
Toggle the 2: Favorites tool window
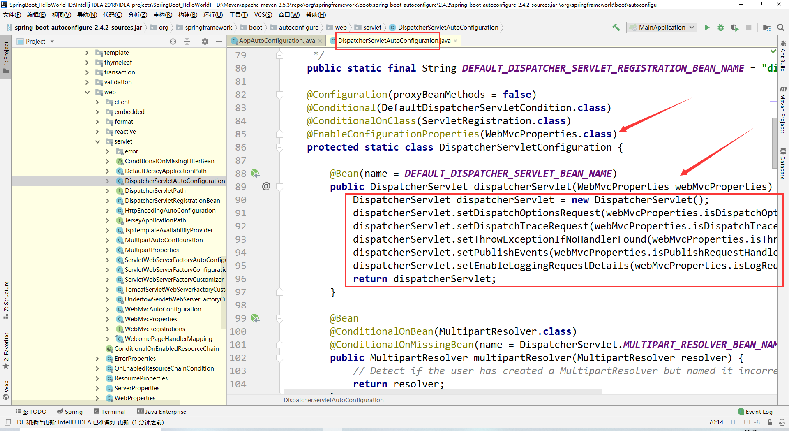coord(6,351)
